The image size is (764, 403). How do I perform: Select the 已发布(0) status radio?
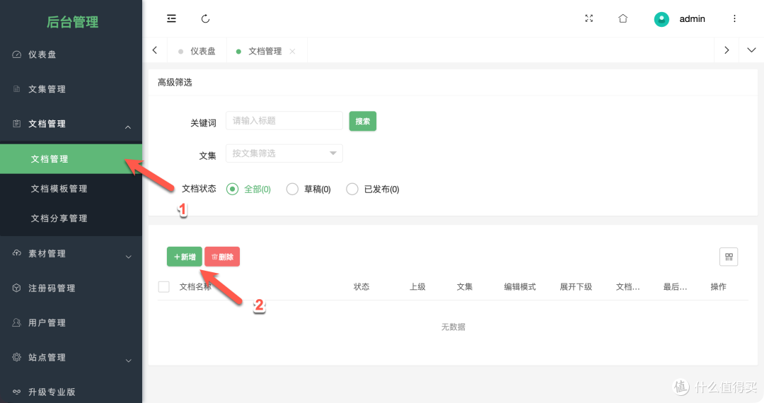[352, 189]
